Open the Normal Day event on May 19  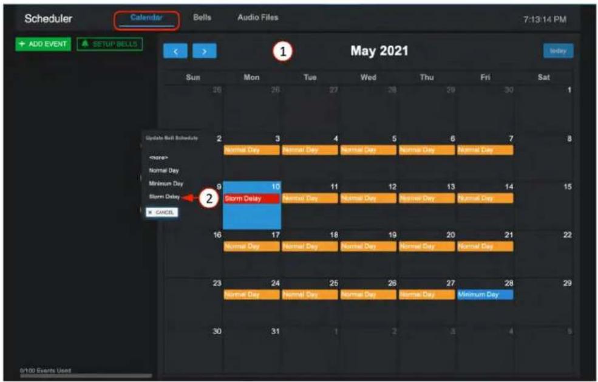coord(369,247)
